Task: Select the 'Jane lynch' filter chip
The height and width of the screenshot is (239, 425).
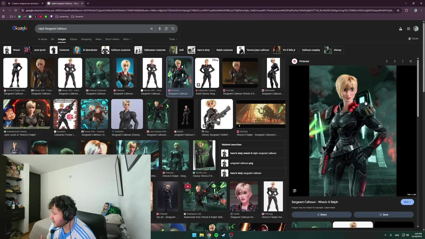Action: (x=36, y=50)
